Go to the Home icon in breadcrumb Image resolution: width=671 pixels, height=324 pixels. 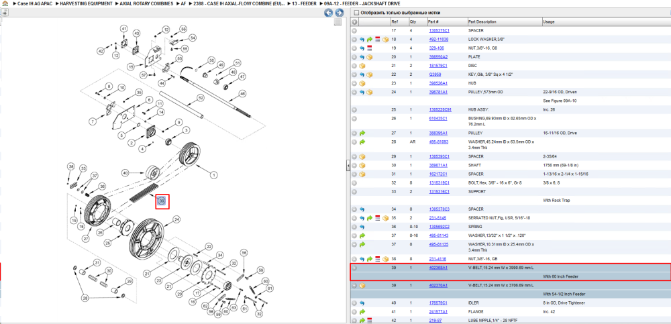(x=5, y=3)
